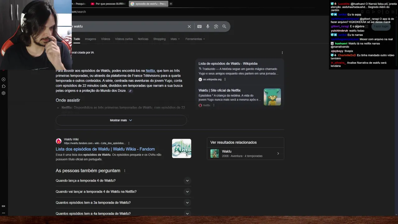The image size is (398, 224).
Task: Select the en.wikipedia.org source label
Action: (x=212, y=79)
